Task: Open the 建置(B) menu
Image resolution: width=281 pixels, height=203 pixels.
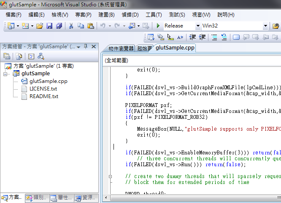Action: click(106, 15)
